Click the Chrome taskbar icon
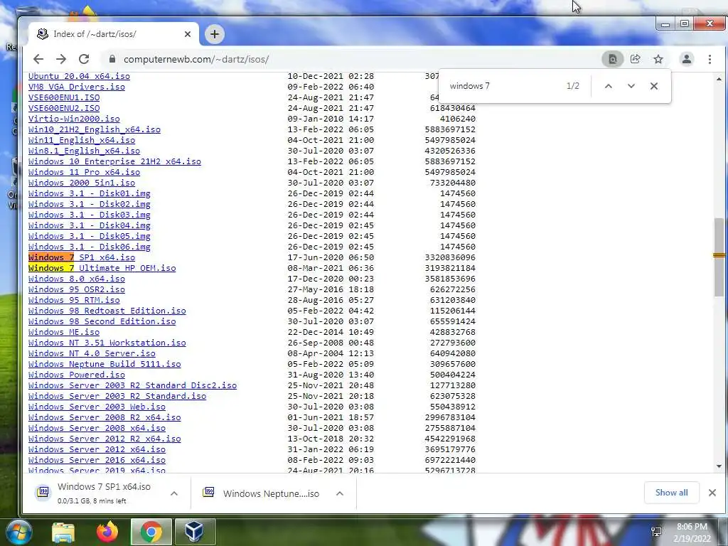728x546 pixels. coord(151,532)
